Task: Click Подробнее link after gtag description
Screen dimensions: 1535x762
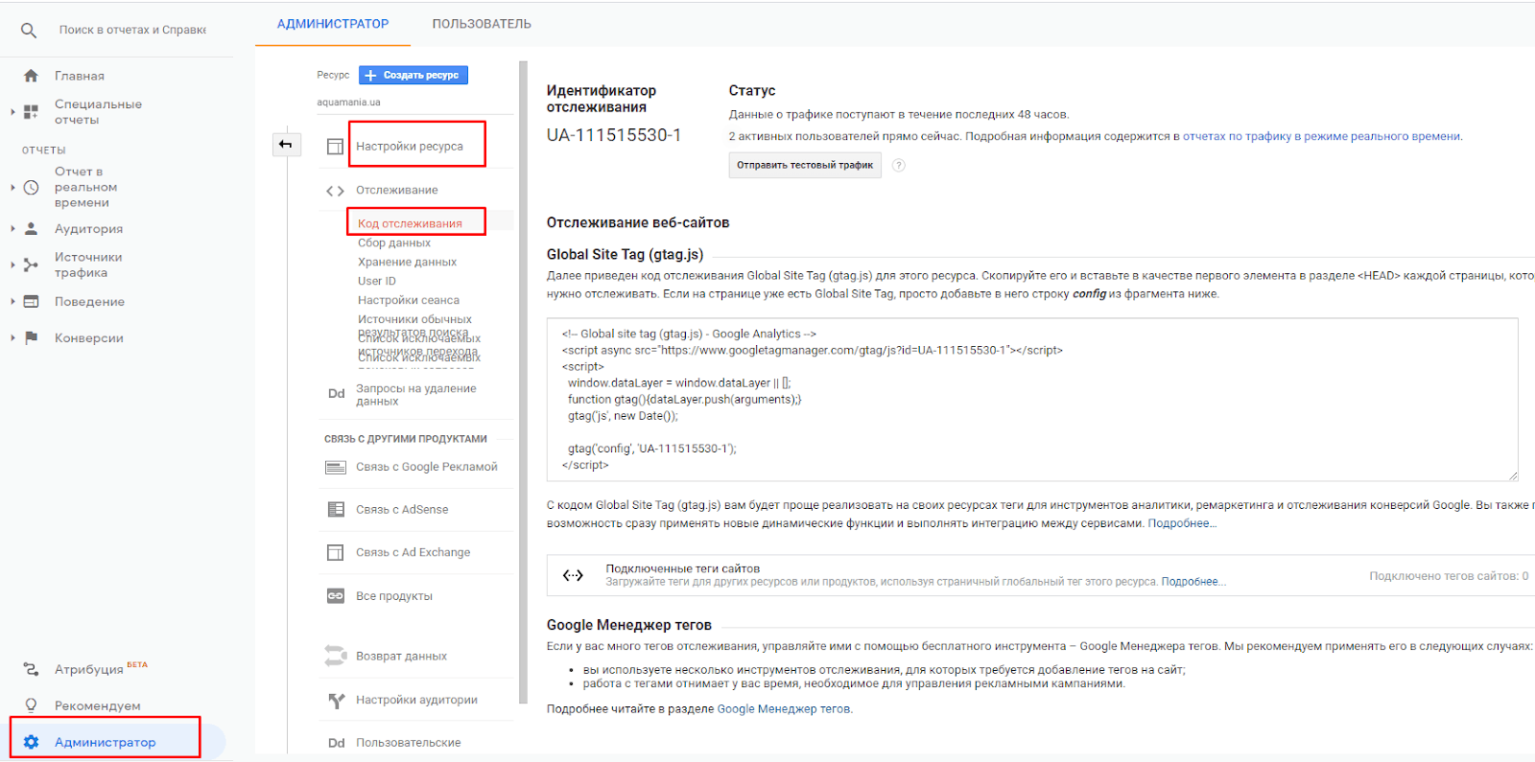Action: coord(1182,523)
